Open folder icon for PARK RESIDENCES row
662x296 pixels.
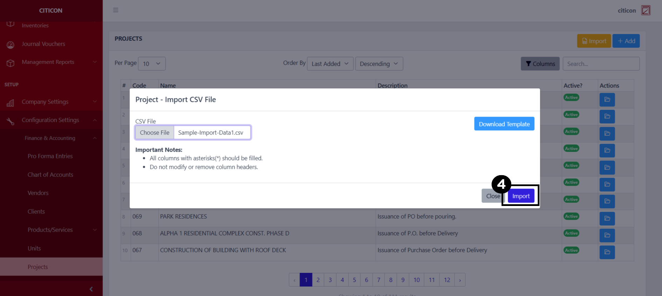(607, 218)
